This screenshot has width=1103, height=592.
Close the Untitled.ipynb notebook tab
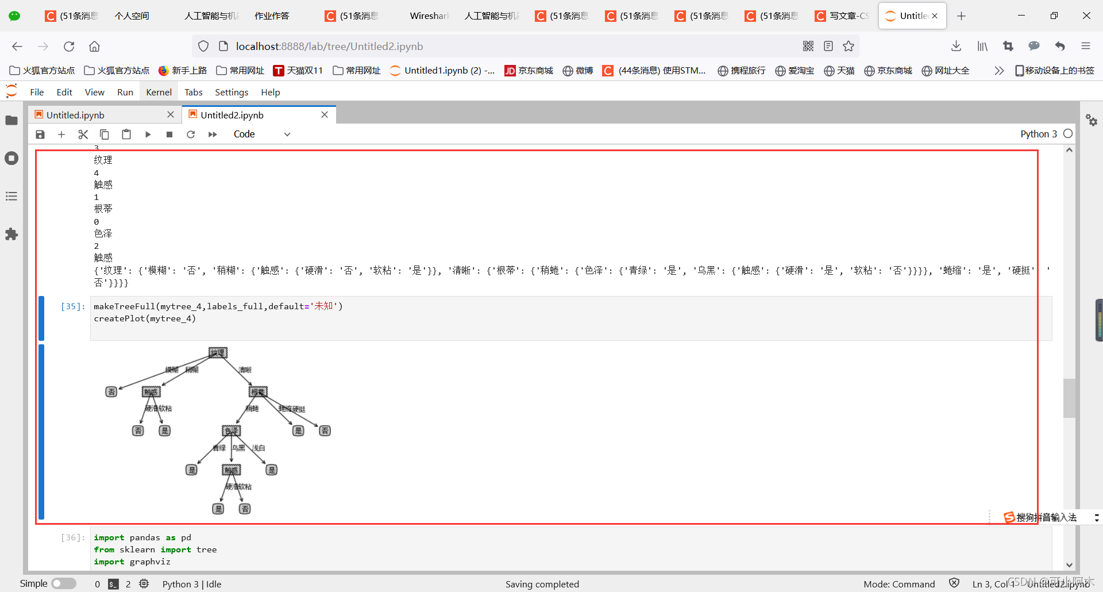click(171, 115)
